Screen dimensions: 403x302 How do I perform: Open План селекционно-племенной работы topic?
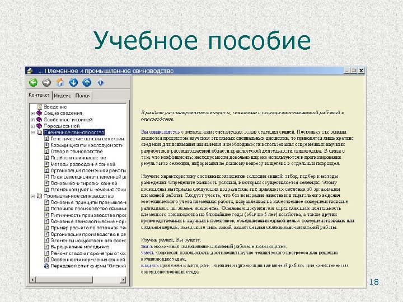pyautogui.click(x=88, y=177)
